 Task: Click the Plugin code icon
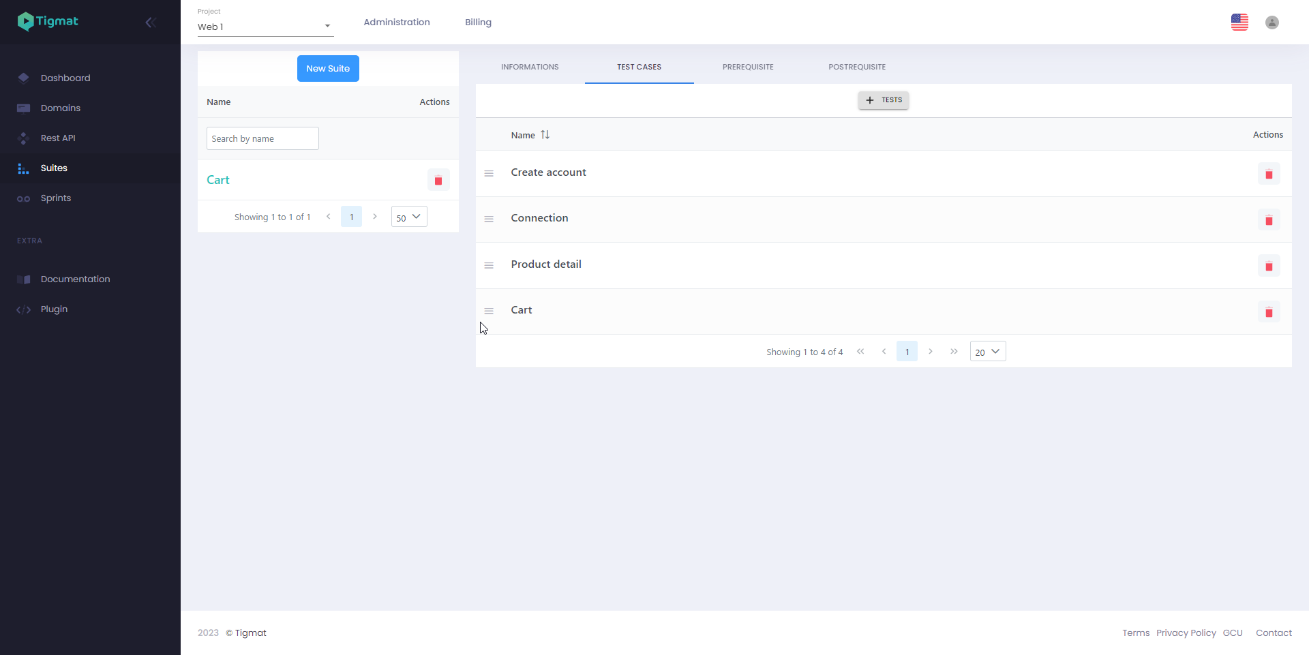[23, 309]
